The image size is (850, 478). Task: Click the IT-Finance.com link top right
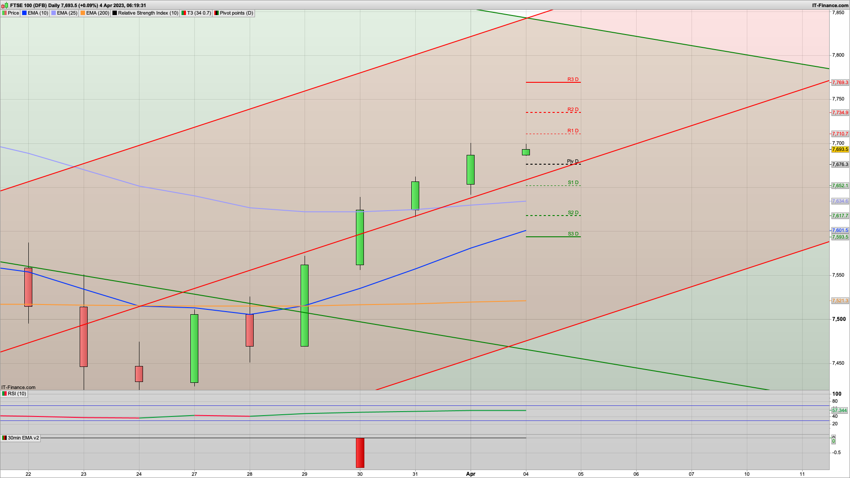pos(830,5)
